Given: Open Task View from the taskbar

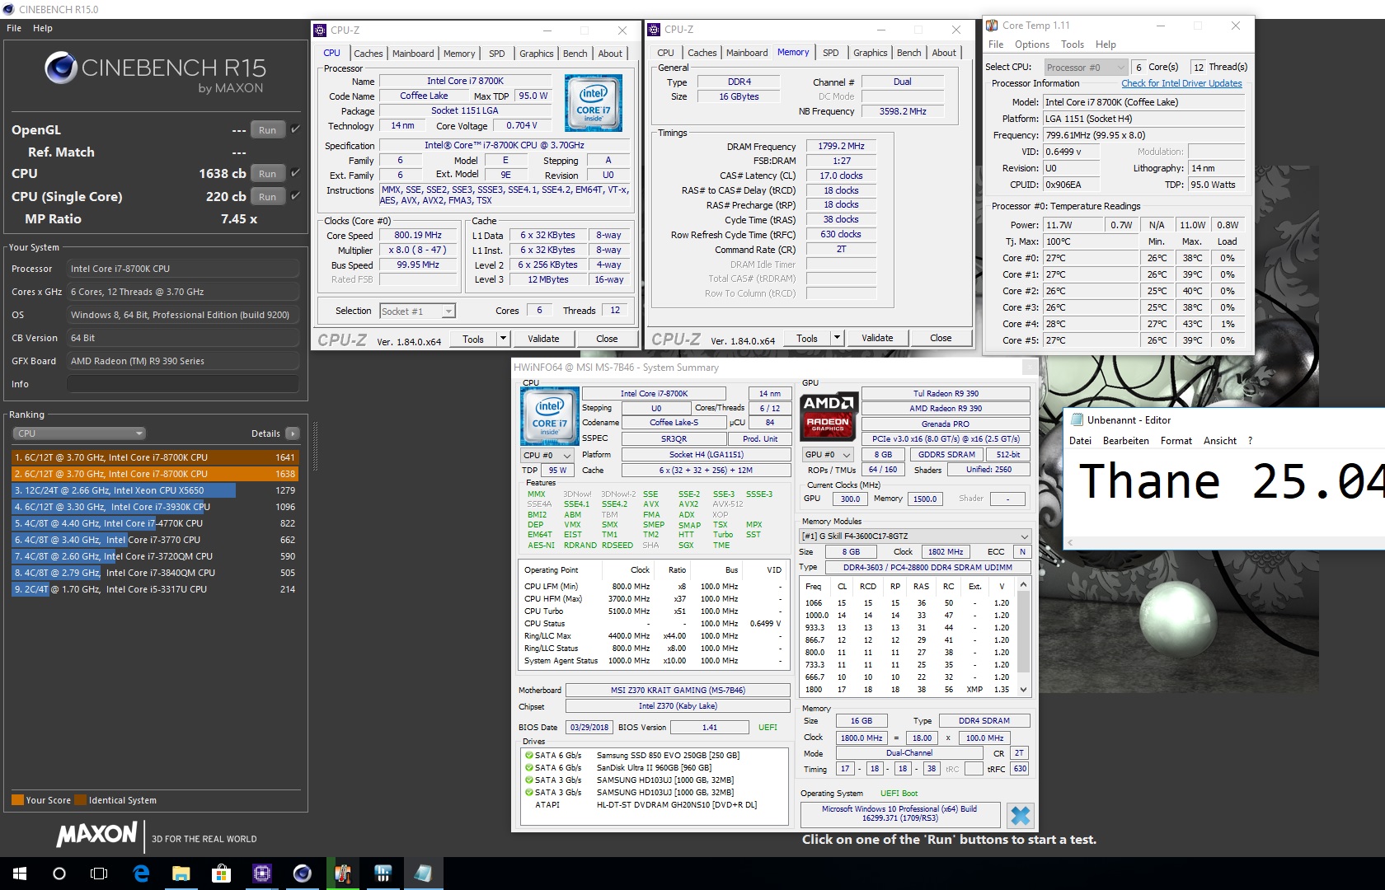Looking at the screenshot, I should (x=99, y=874).
